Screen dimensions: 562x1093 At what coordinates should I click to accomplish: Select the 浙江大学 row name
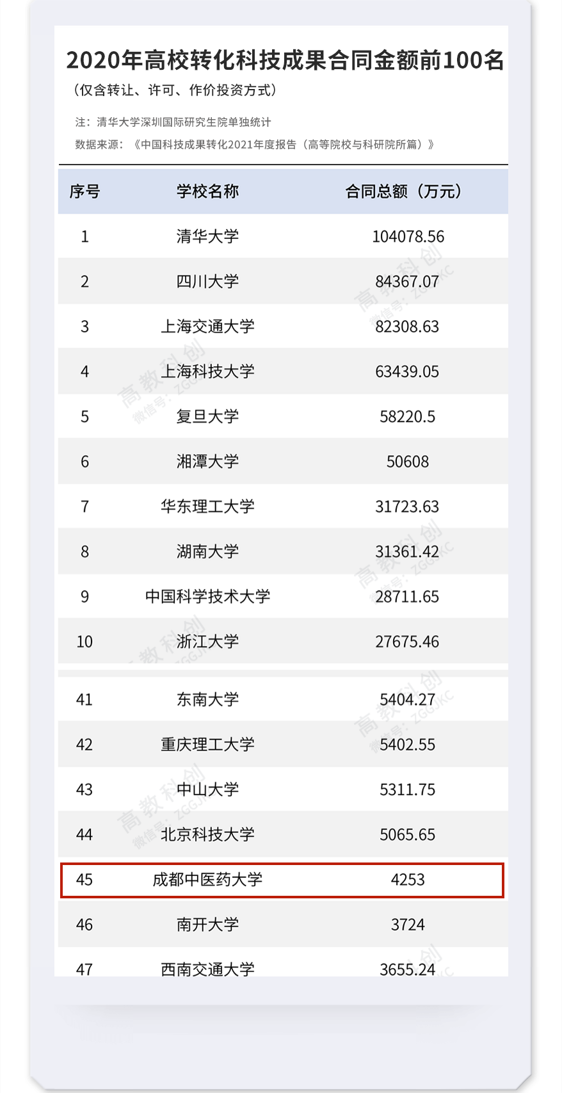pyautogui.click(x=207, y=642)
